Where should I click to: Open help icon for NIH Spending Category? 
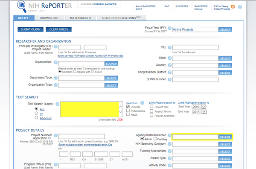coord(170,144)
